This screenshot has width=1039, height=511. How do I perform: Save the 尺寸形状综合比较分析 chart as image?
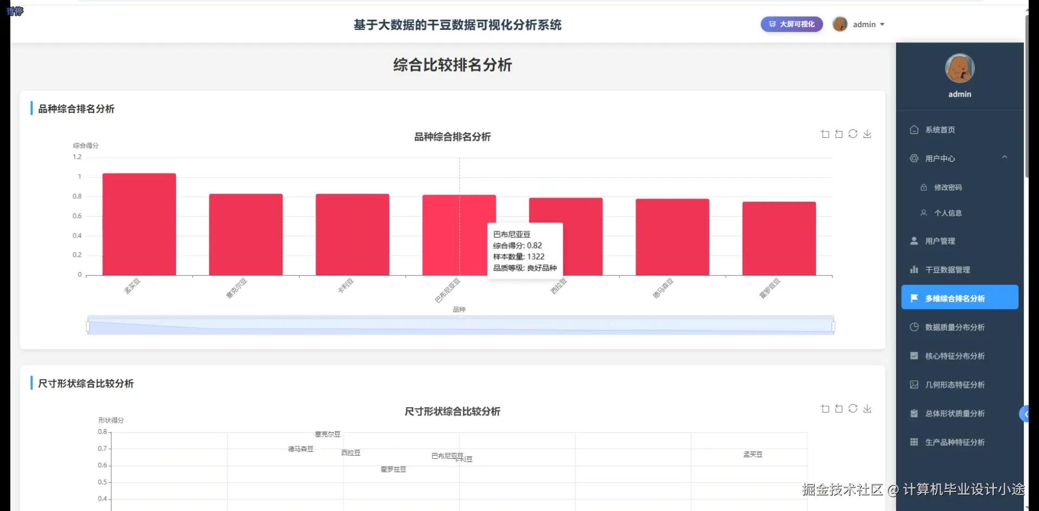[x=867, y=408]
